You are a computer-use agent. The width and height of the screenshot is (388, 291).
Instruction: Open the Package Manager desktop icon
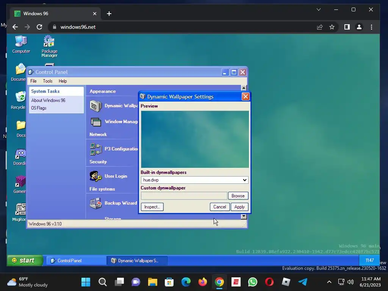[x=49, y=46]
